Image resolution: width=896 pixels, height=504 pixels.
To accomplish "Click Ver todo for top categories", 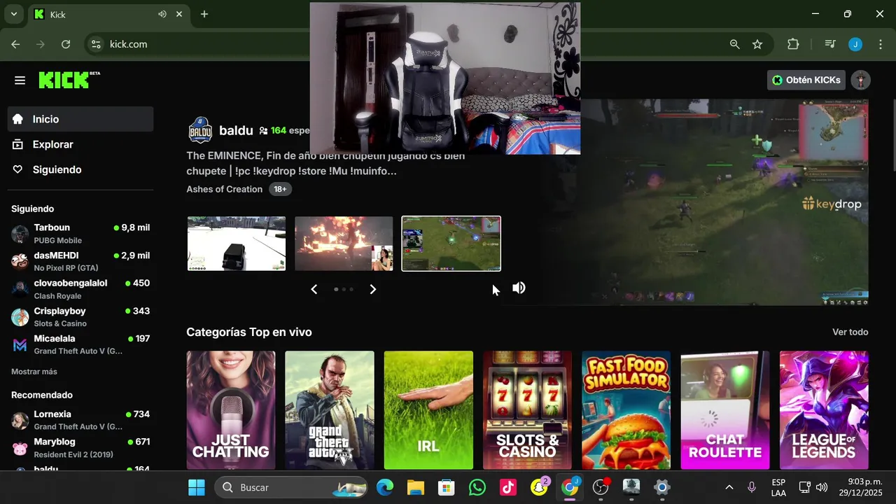I will click(850, 332).
